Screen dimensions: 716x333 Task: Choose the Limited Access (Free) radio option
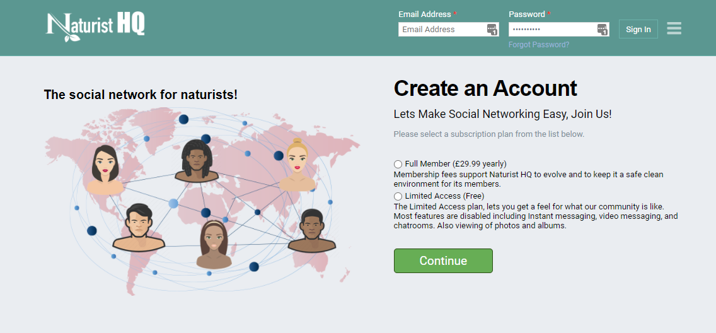[398, 197]
